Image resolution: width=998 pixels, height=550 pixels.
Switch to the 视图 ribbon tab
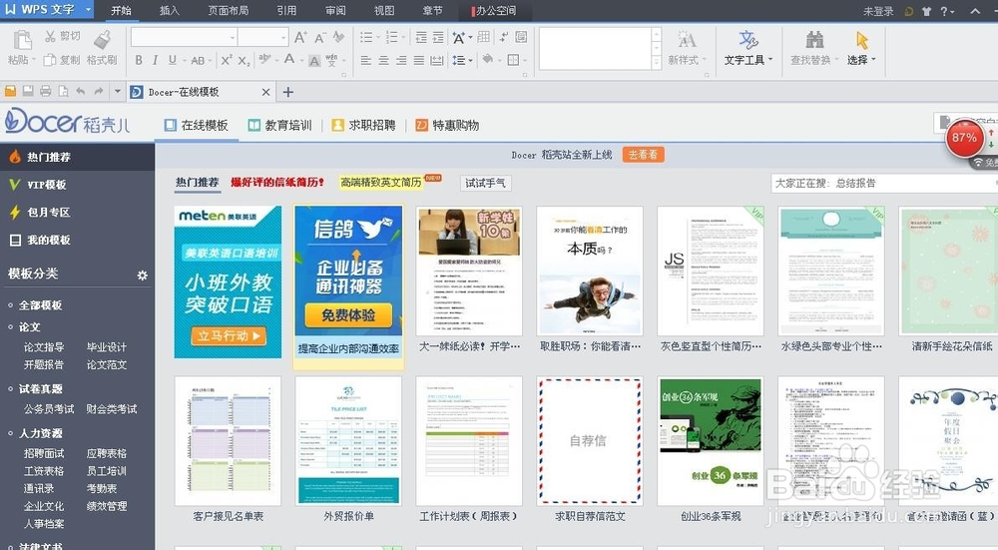(384, 10)
